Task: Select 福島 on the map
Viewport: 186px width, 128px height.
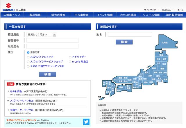Action: (x=162, y=69)
